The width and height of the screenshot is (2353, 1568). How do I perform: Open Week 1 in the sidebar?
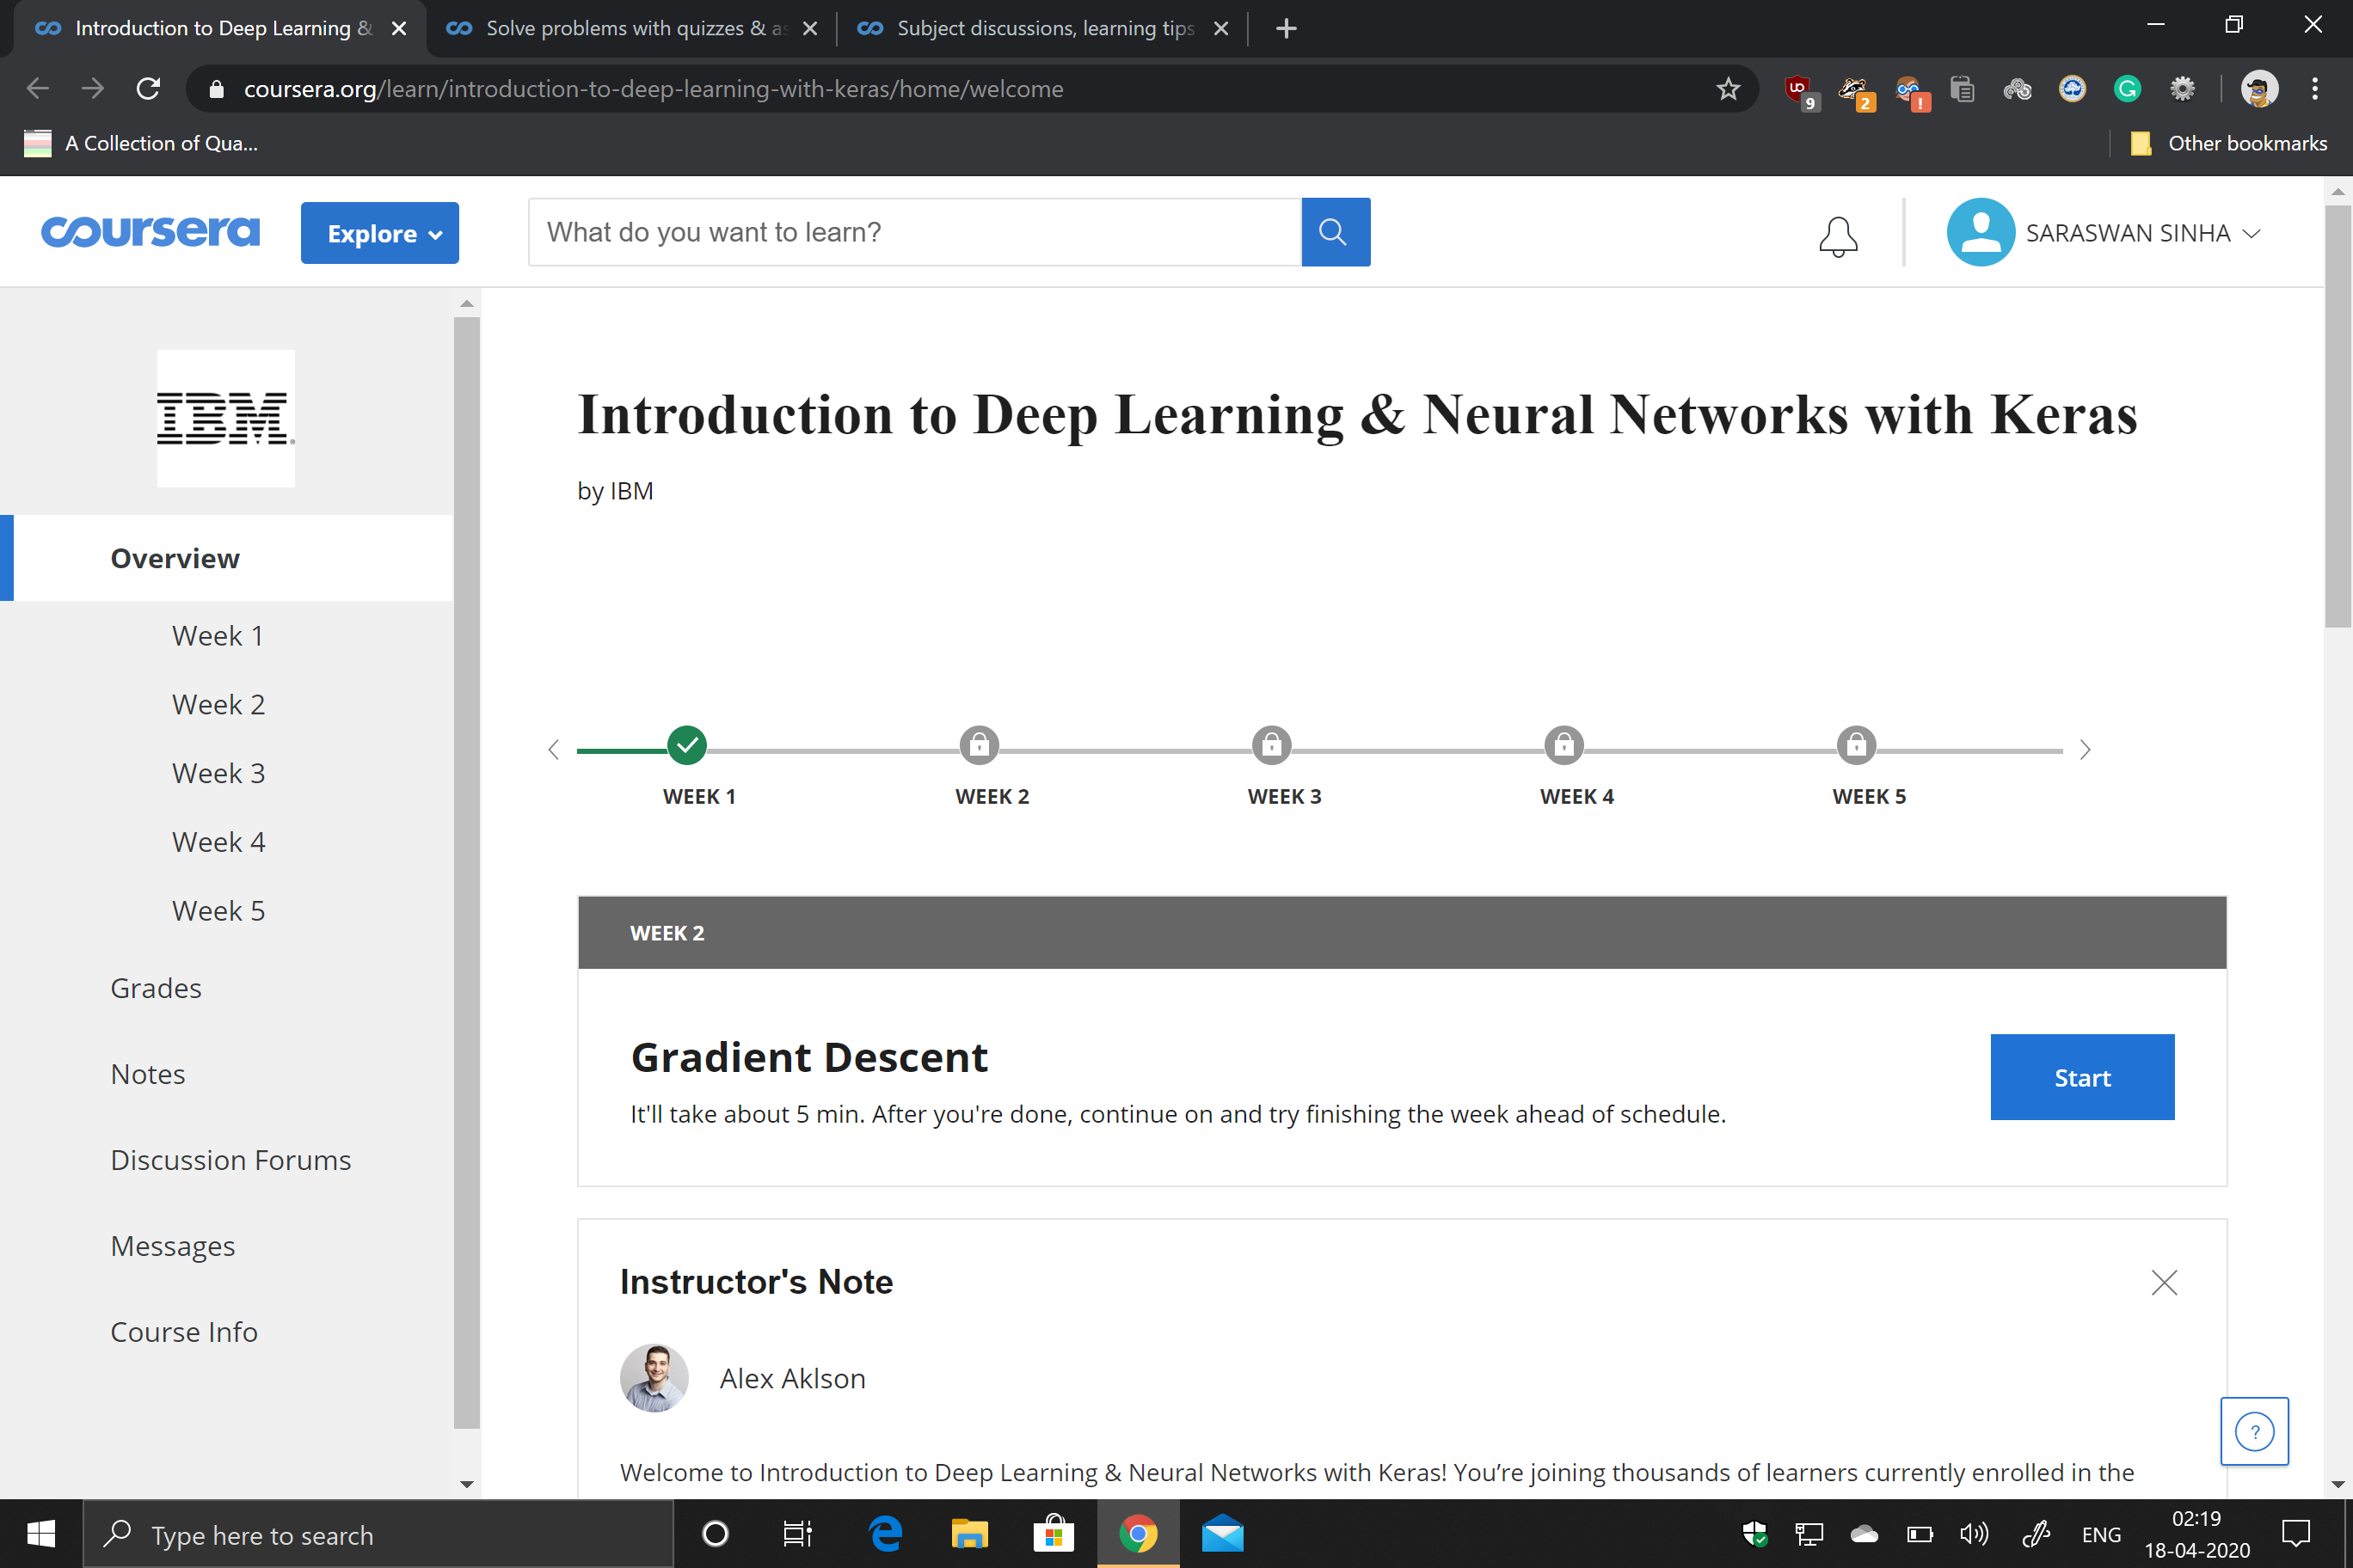click(218, 636)
